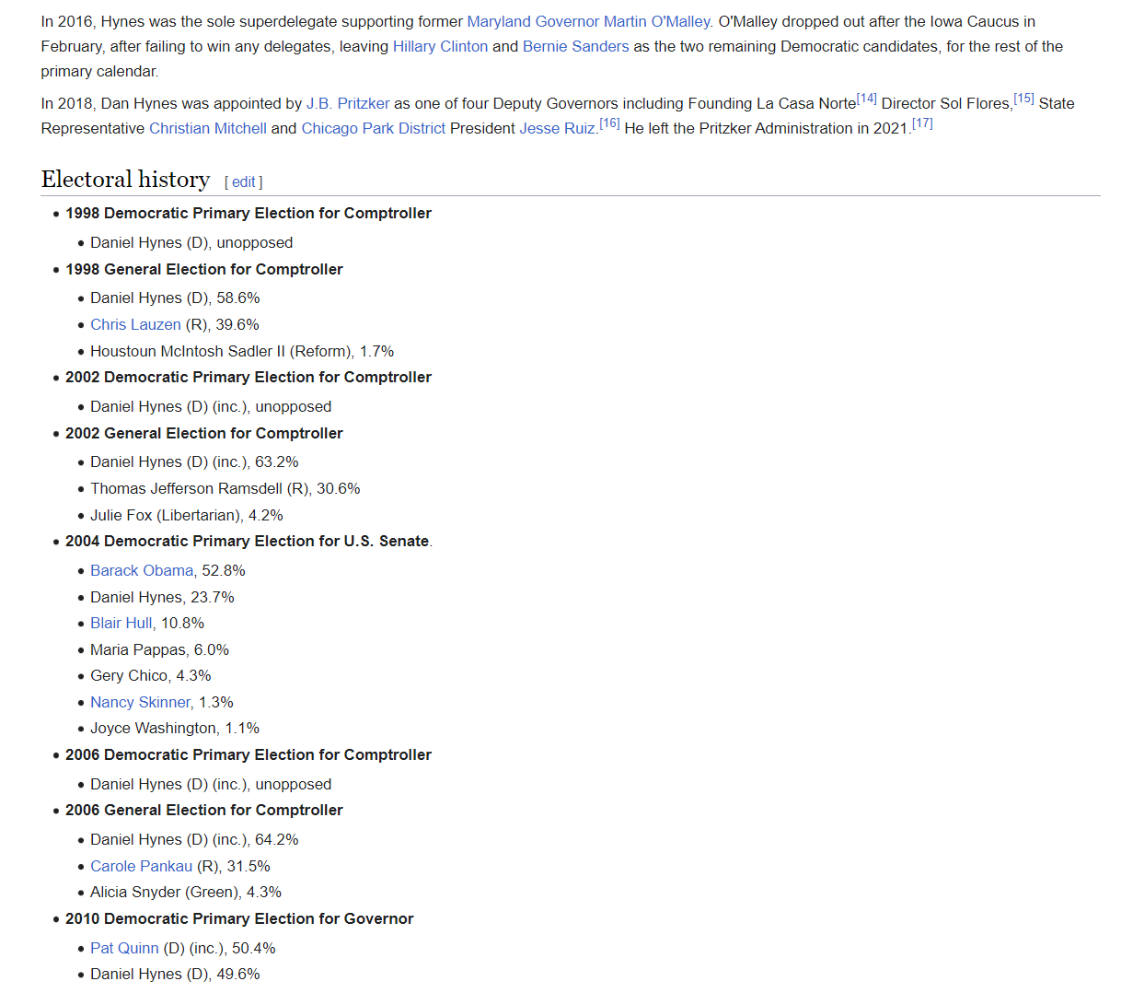This screenshot has width=1133, height=993.
Task: Click 'Alicia Snyder (Green), 4.3%' entry
Action: (186, 892)
